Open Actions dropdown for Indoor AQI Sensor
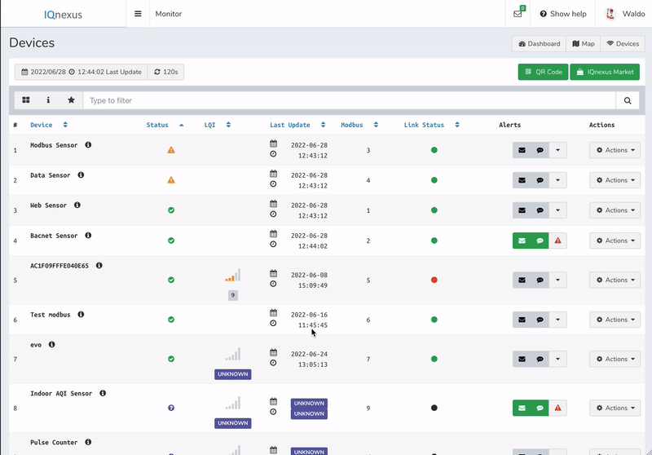The width and height of the screenshot is (652, 455). point(615,408)
